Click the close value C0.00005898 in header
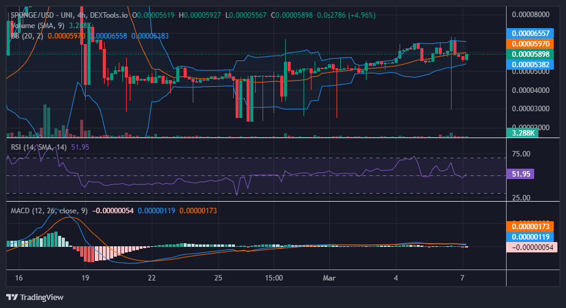Screen dimensions: 566x308 [x=292, y=15]
